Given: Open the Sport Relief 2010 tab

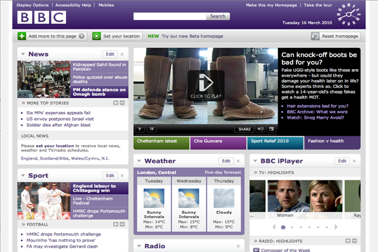Looking at the screenshot, I should click(x=275, y=143).
